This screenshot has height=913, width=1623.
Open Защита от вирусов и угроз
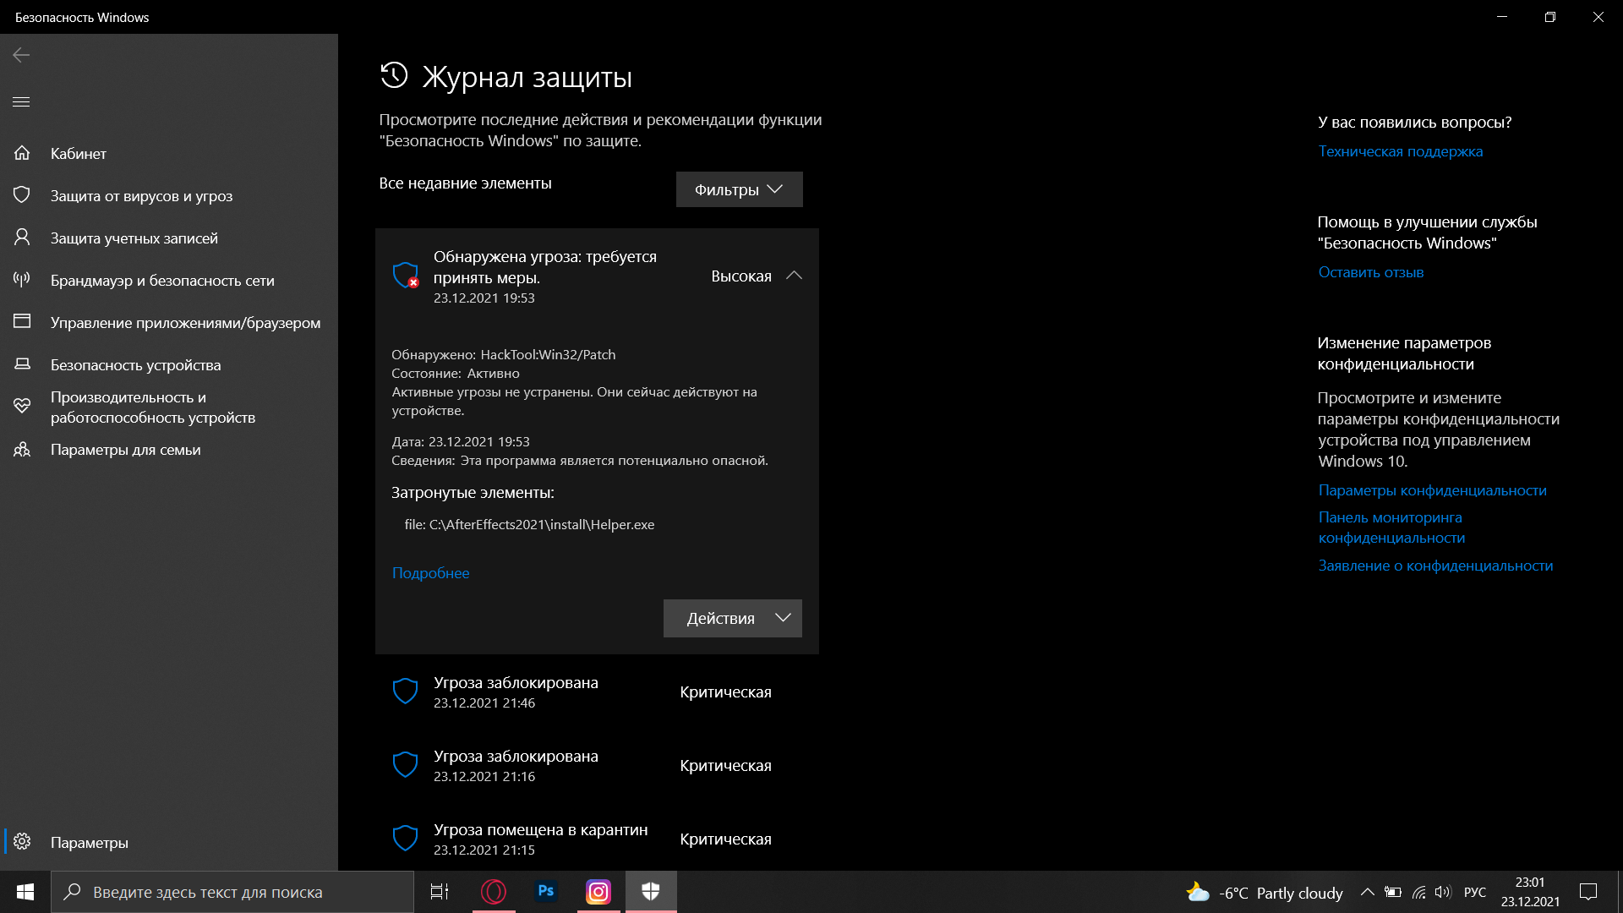(x=141, y=196)
